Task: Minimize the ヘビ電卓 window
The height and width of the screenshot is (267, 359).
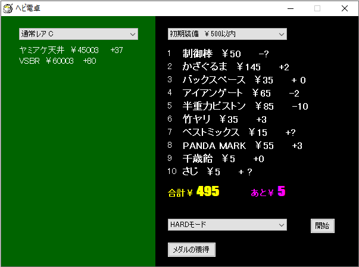Action: point(291,8)
